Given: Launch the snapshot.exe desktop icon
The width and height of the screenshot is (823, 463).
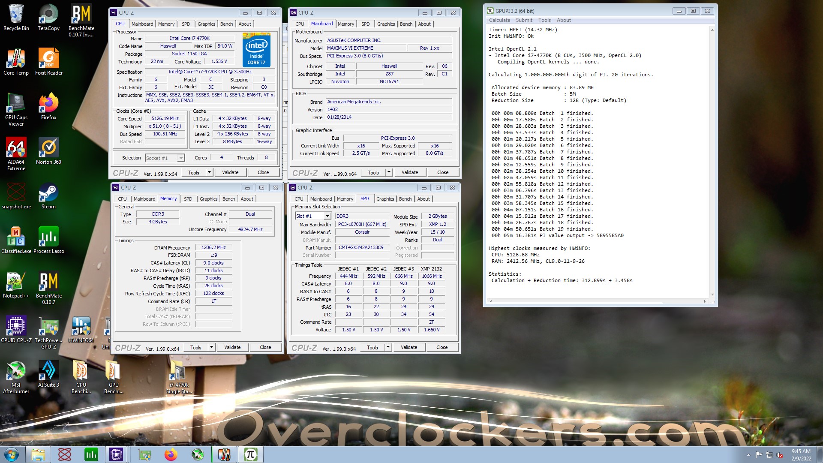Looking at the screenshot, I should 16,195.
